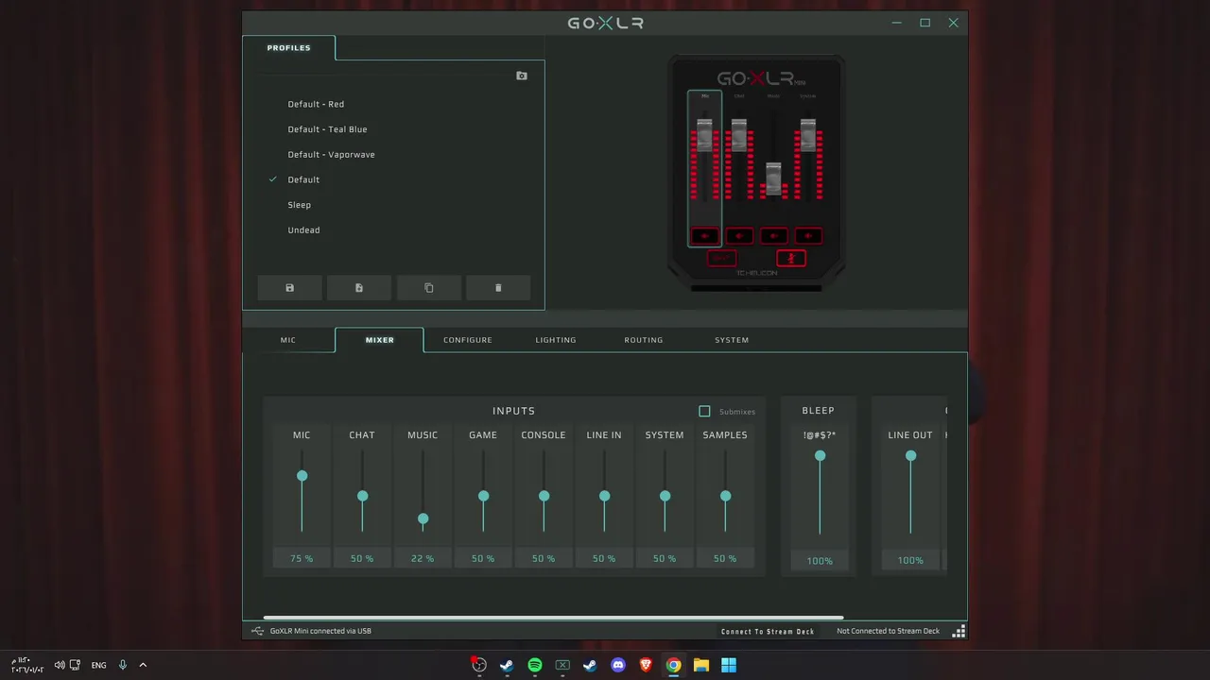
Task: Click the MUSIC 22 % value field
Action: 423,559
